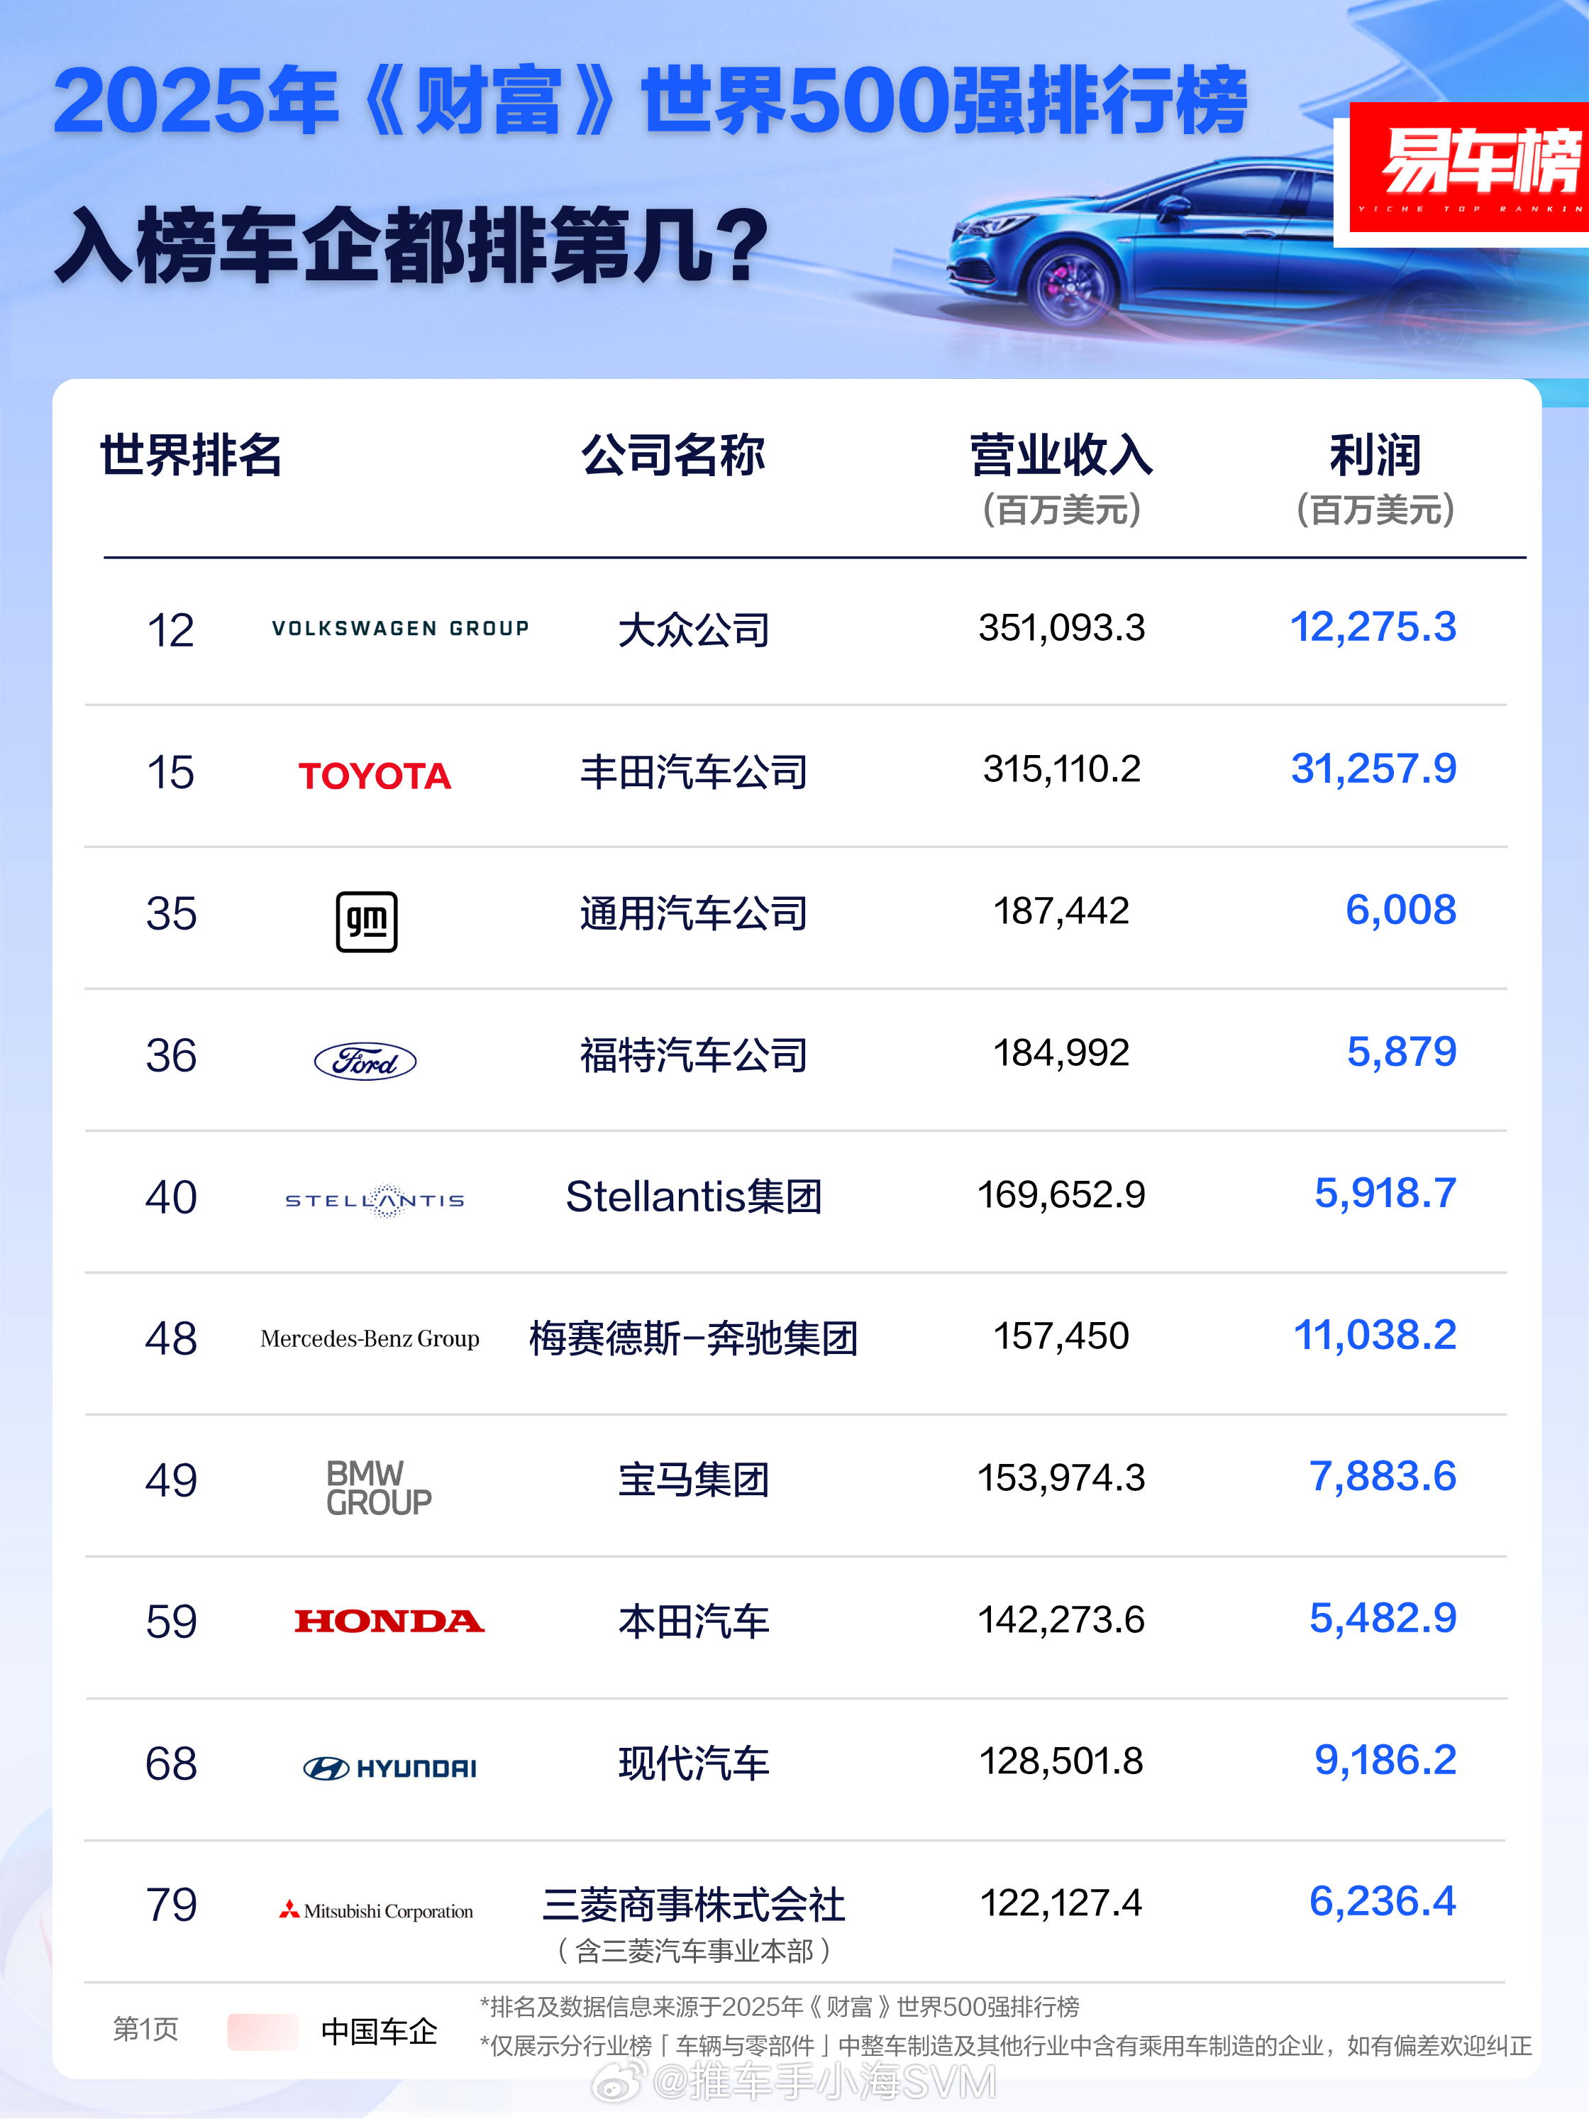Click the rank number 48
Screen dimensions: 1589x2119
click(172, 1339)
